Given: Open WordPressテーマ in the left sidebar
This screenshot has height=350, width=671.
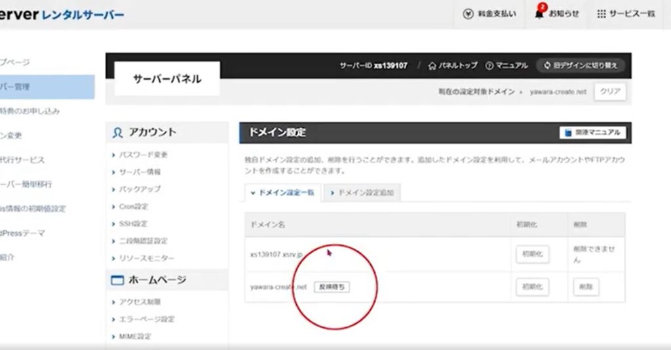Looking at the screenshot, I should [x=22, y=233].
